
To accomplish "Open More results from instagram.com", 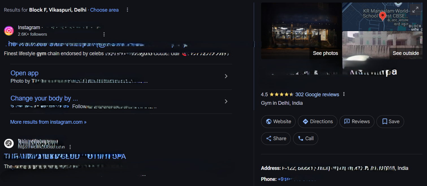I will [48, 122].
